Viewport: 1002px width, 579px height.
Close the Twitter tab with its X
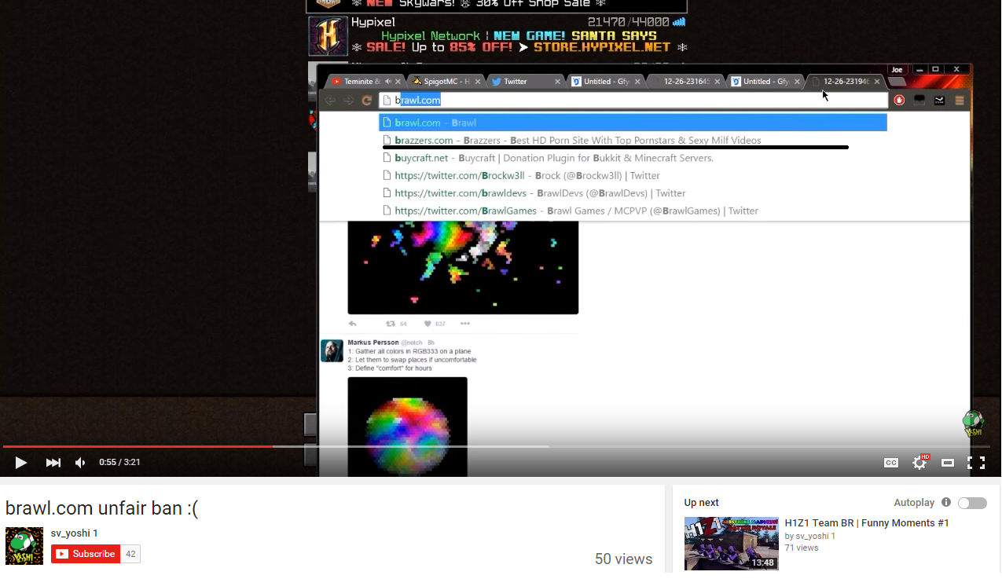click(x=558, y=82)
